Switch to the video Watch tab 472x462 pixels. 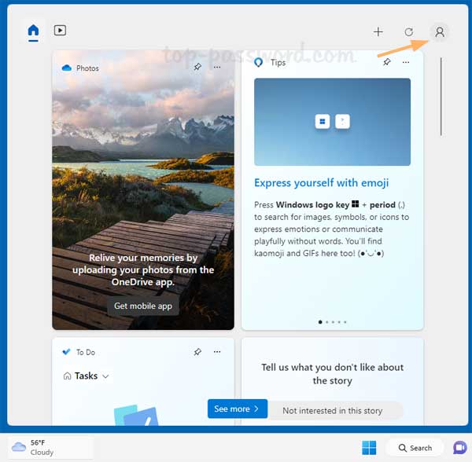[60, 31]
